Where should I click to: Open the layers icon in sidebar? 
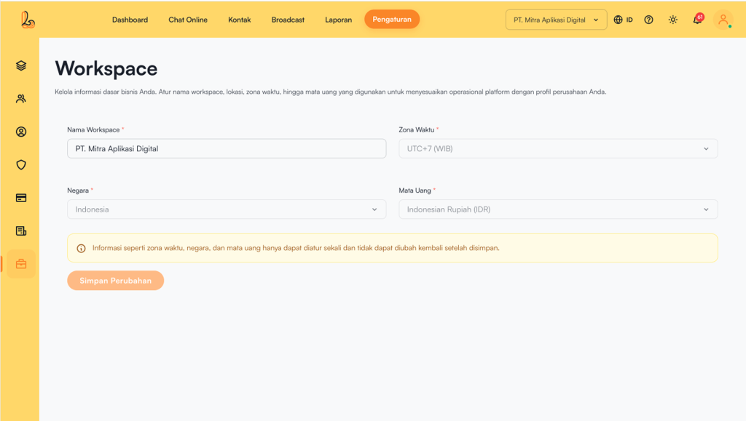(x=21, y=65)
